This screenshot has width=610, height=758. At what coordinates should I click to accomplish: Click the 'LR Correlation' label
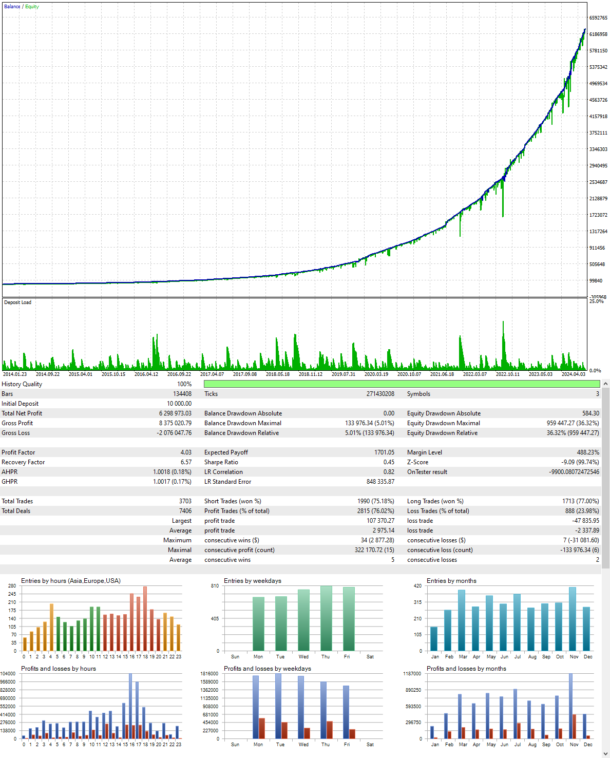[223, 472]
